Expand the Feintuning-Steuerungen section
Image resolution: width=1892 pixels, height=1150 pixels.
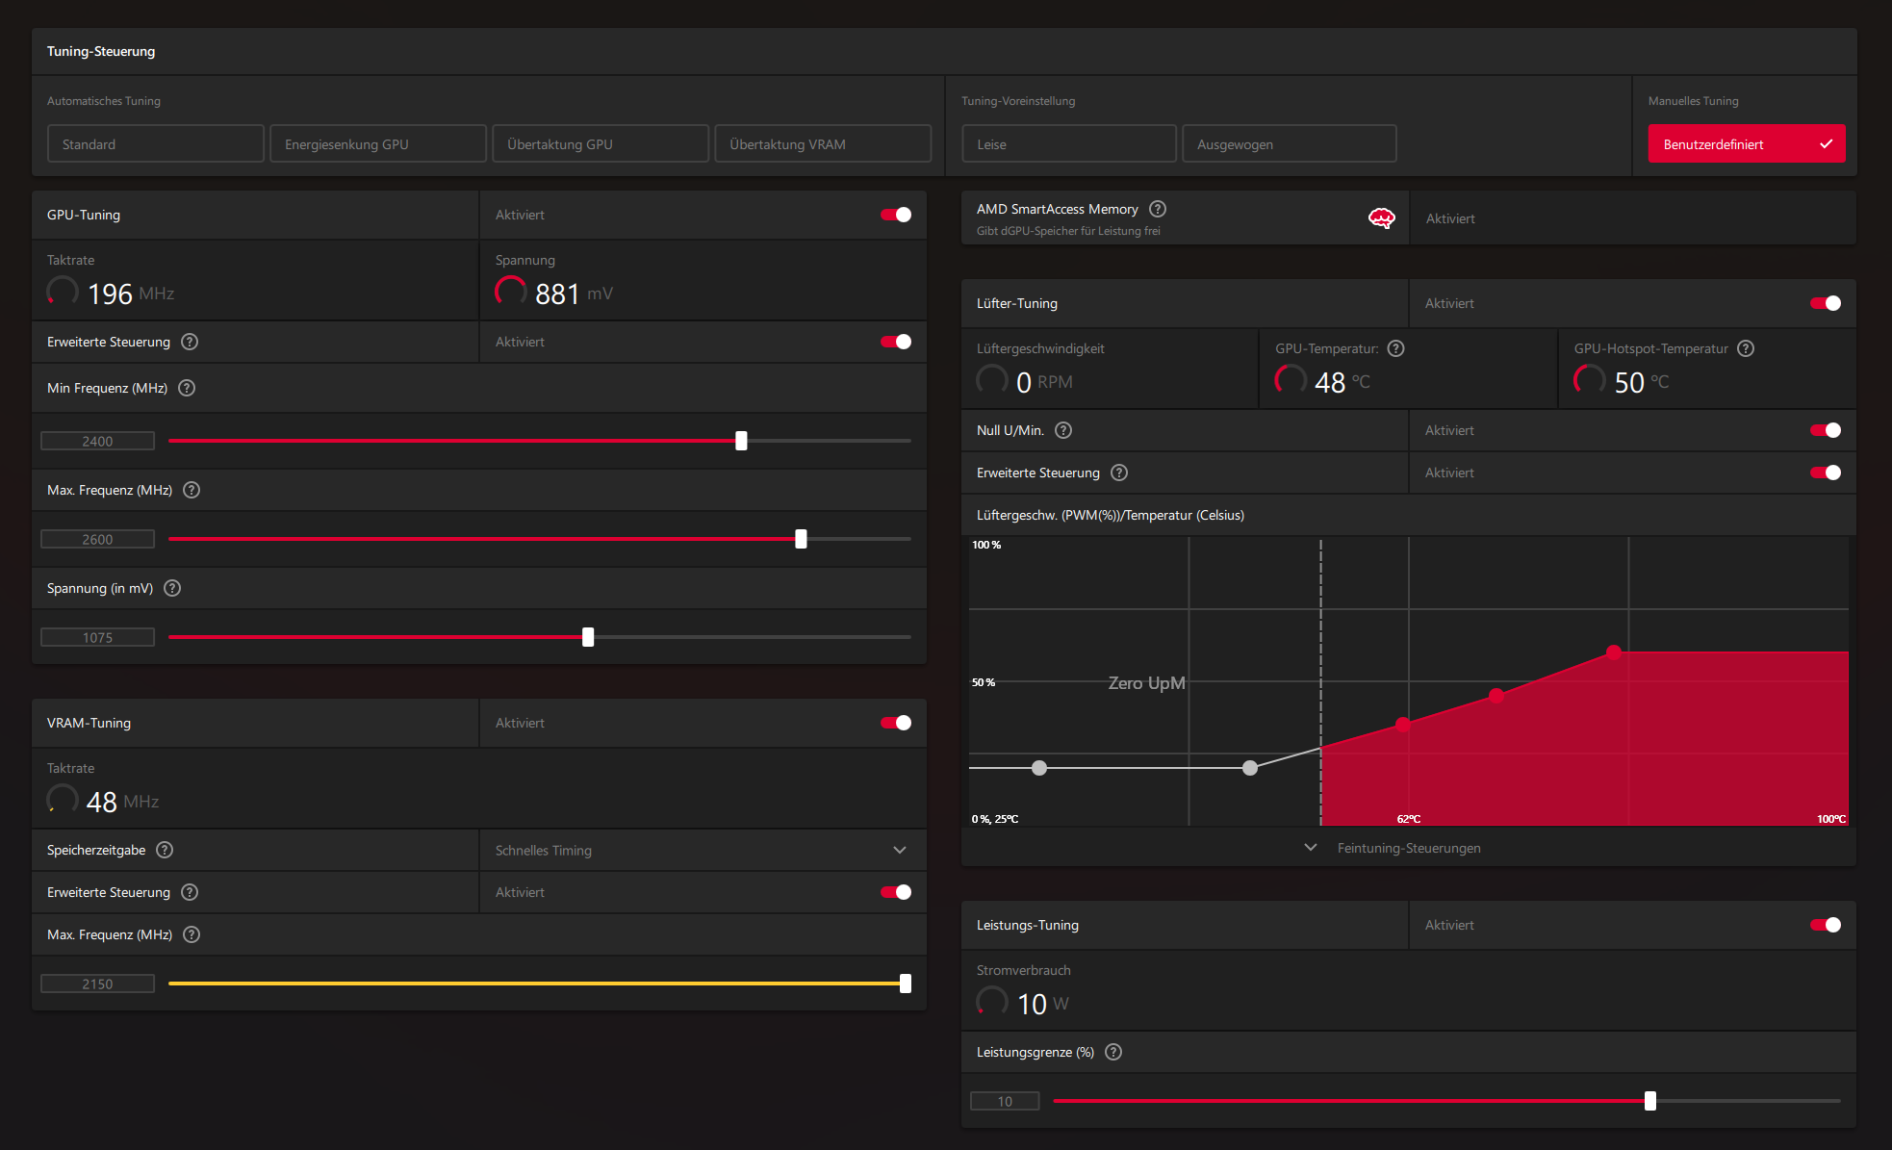[x=1408, y=848]
